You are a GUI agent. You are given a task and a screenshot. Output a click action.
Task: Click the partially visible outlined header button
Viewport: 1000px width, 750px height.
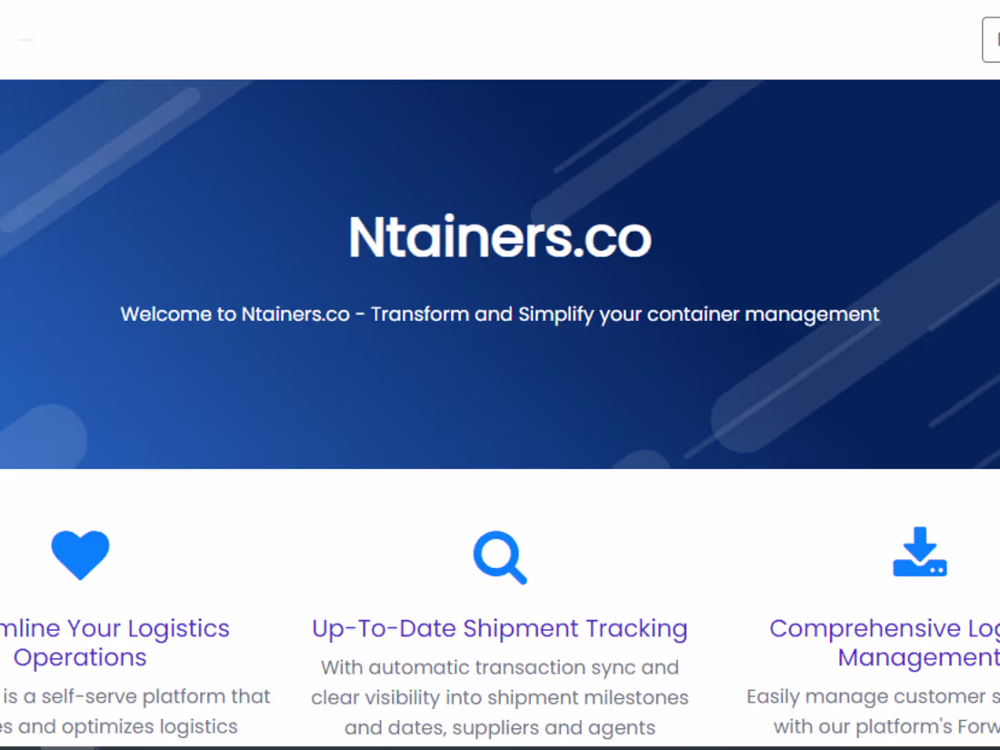[991, 40]
